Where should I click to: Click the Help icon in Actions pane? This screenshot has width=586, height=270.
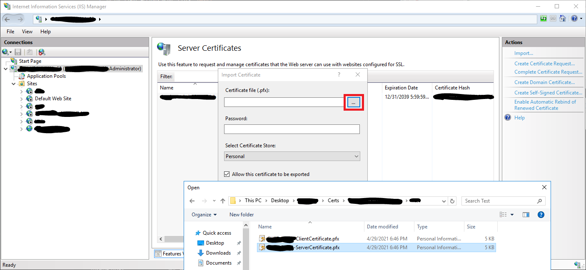point(508,118)
